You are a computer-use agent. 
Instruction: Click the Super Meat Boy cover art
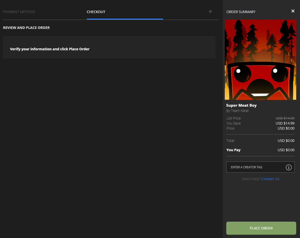coord(260,60)
